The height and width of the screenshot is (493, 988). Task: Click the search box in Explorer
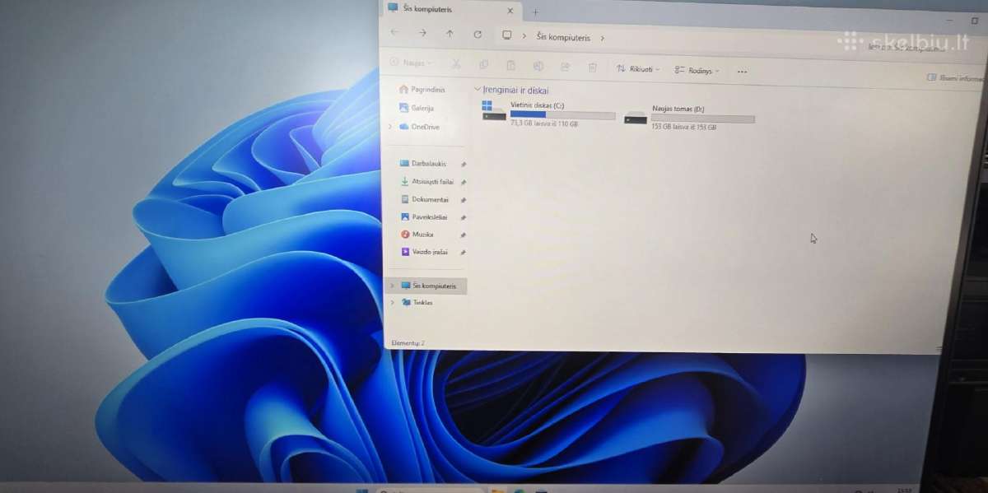906,48
